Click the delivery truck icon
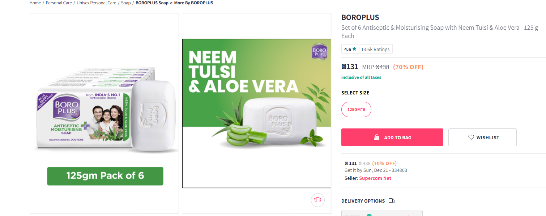Screen dimensions: 546x216 392,201
